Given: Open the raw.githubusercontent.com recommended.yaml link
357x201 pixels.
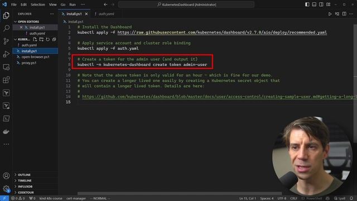Looking at the screenshot, I should click(222, 32).
